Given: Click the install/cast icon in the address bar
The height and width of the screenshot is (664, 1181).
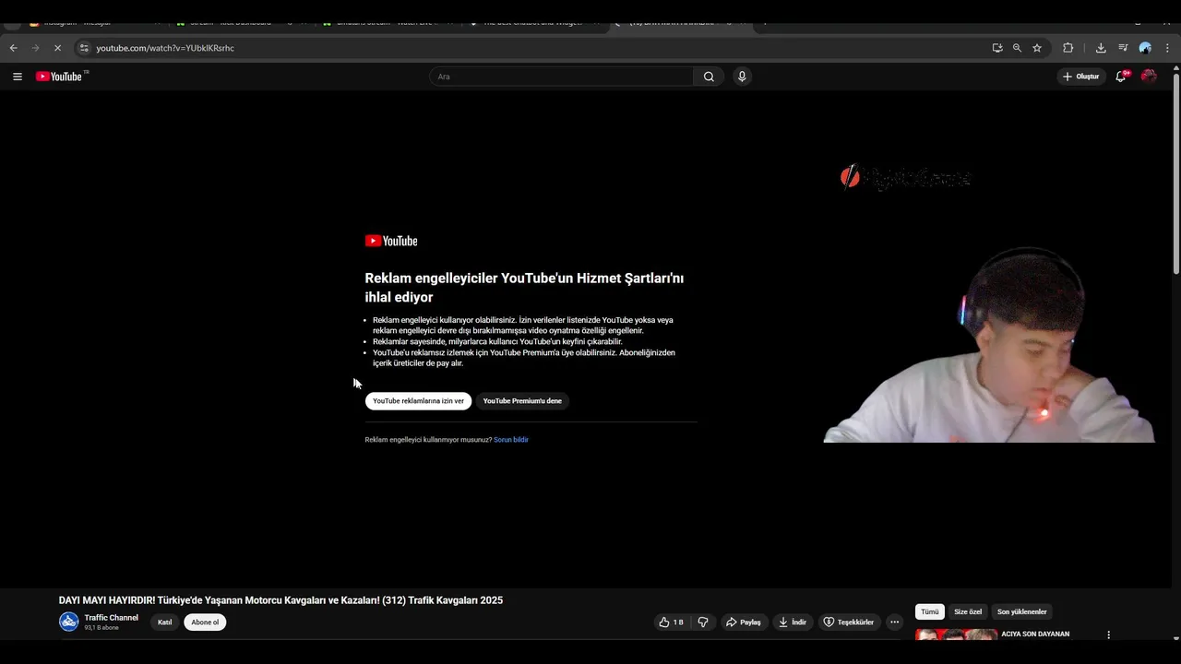Looking at the screenshot, I should click(997, 48).
